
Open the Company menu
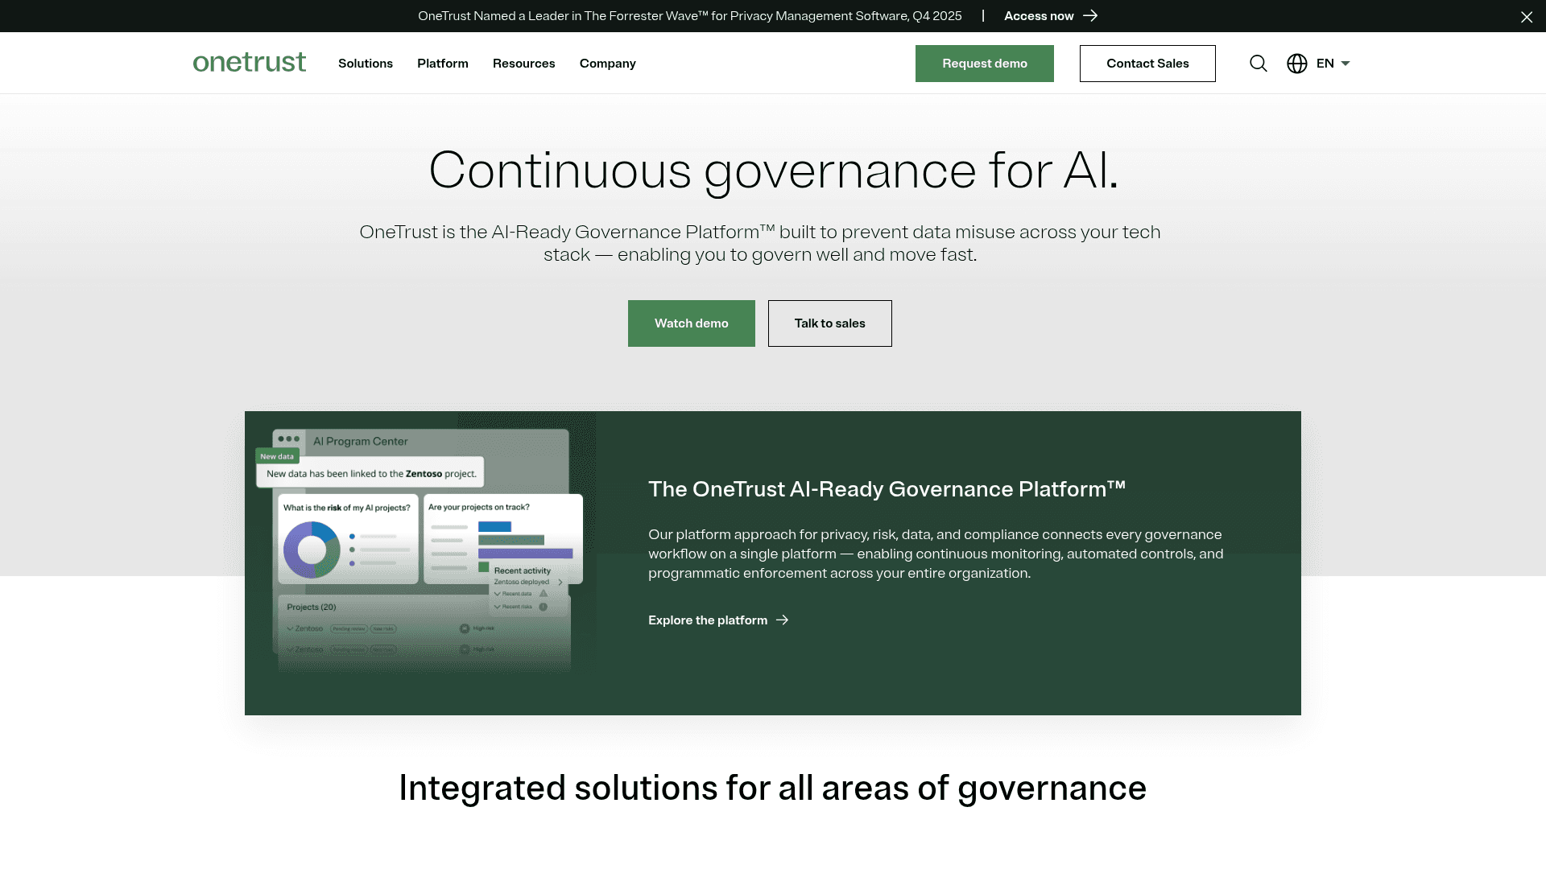click(x=607, y=63)
